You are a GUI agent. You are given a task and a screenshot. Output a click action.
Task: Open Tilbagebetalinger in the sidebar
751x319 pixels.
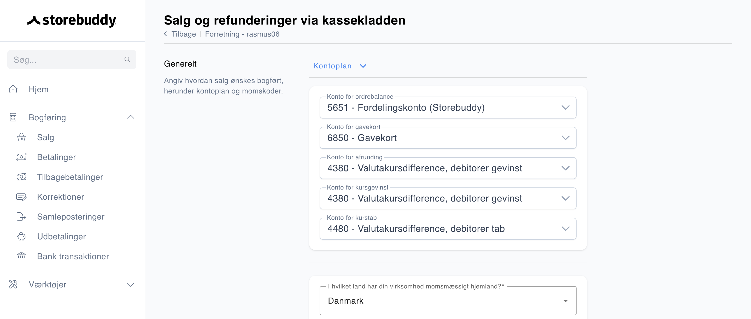[70, 177]
